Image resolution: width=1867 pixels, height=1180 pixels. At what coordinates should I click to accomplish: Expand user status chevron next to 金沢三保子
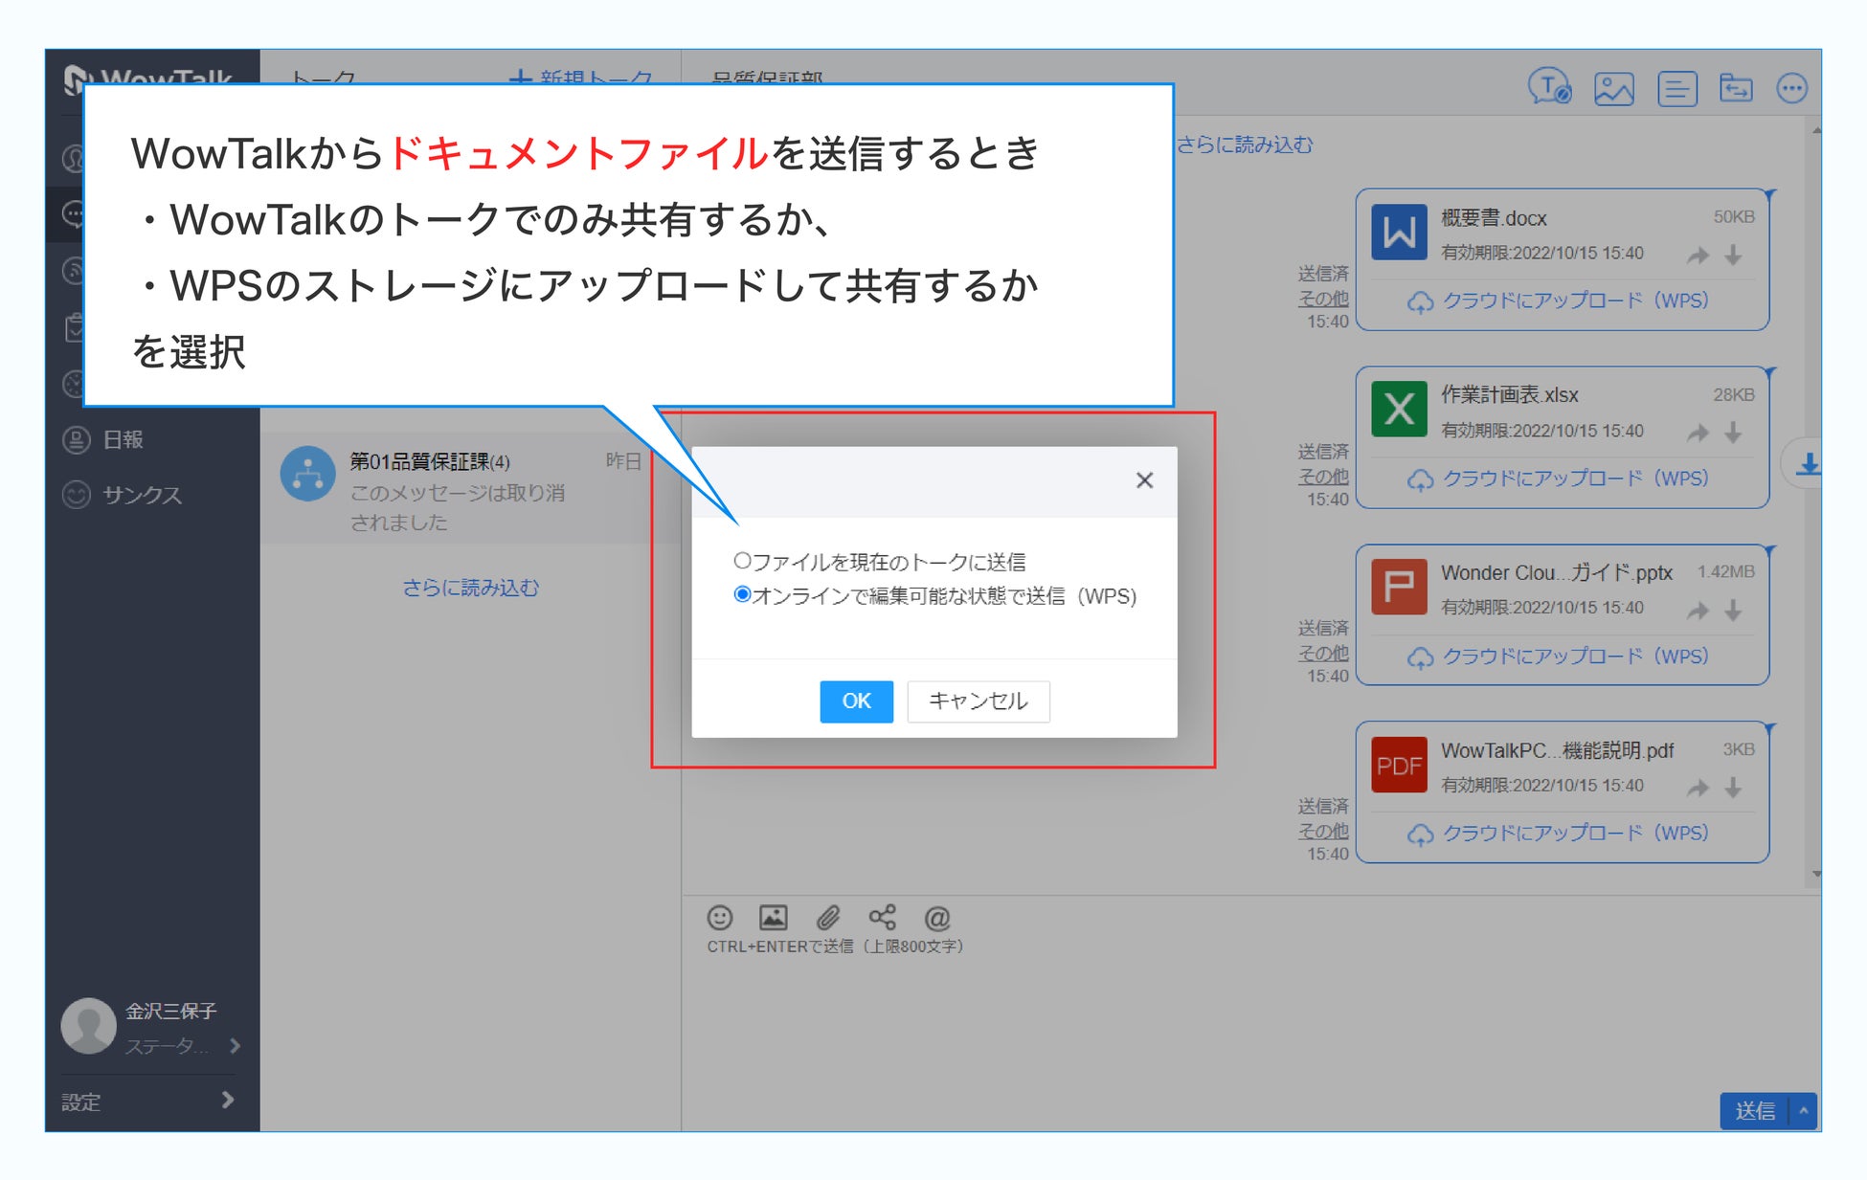point(235,1046)
